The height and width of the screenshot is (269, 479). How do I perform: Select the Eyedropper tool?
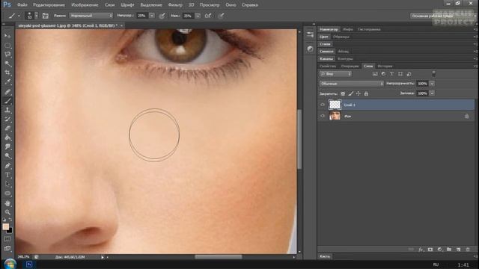7,81
